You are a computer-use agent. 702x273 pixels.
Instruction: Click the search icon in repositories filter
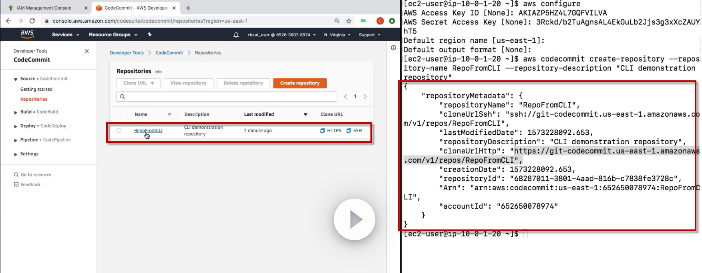pos(123,96)
